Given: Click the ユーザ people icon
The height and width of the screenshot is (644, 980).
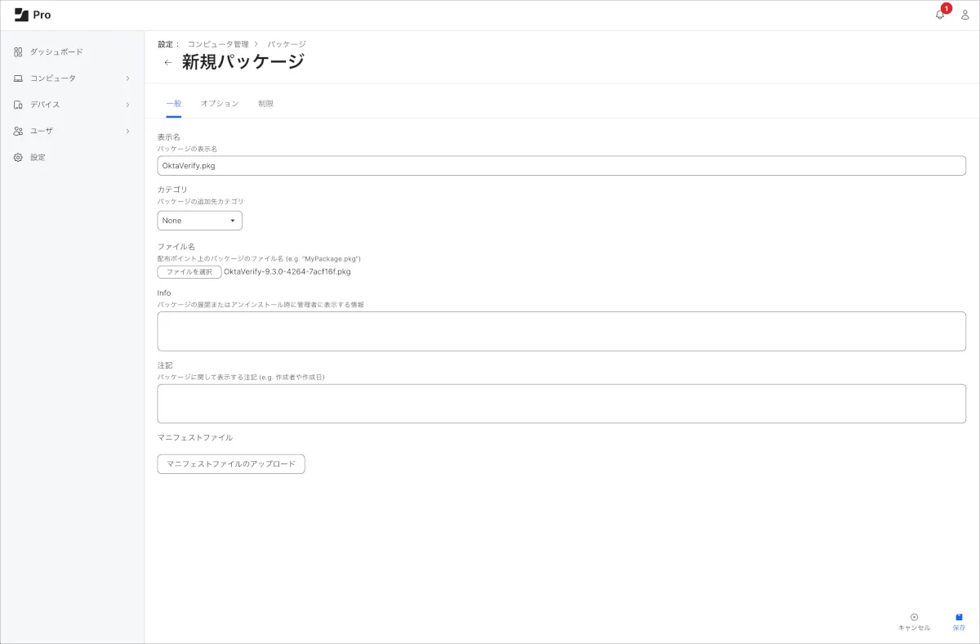Looking at the screenshot, I should pyautogui.click(x=18, y=131).
